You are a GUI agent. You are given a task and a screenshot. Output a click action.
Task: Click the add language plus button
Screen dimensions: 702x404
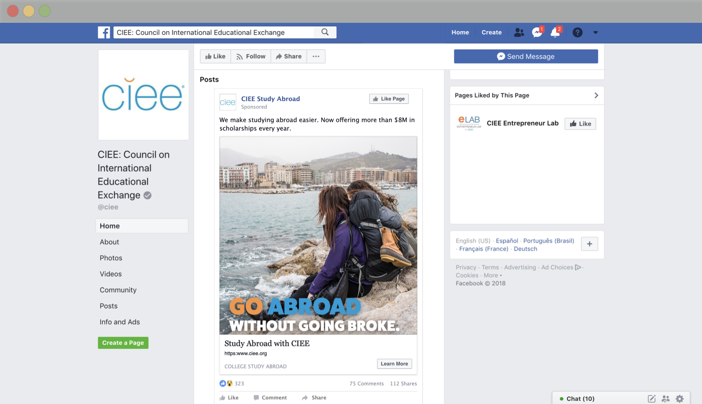589,244
